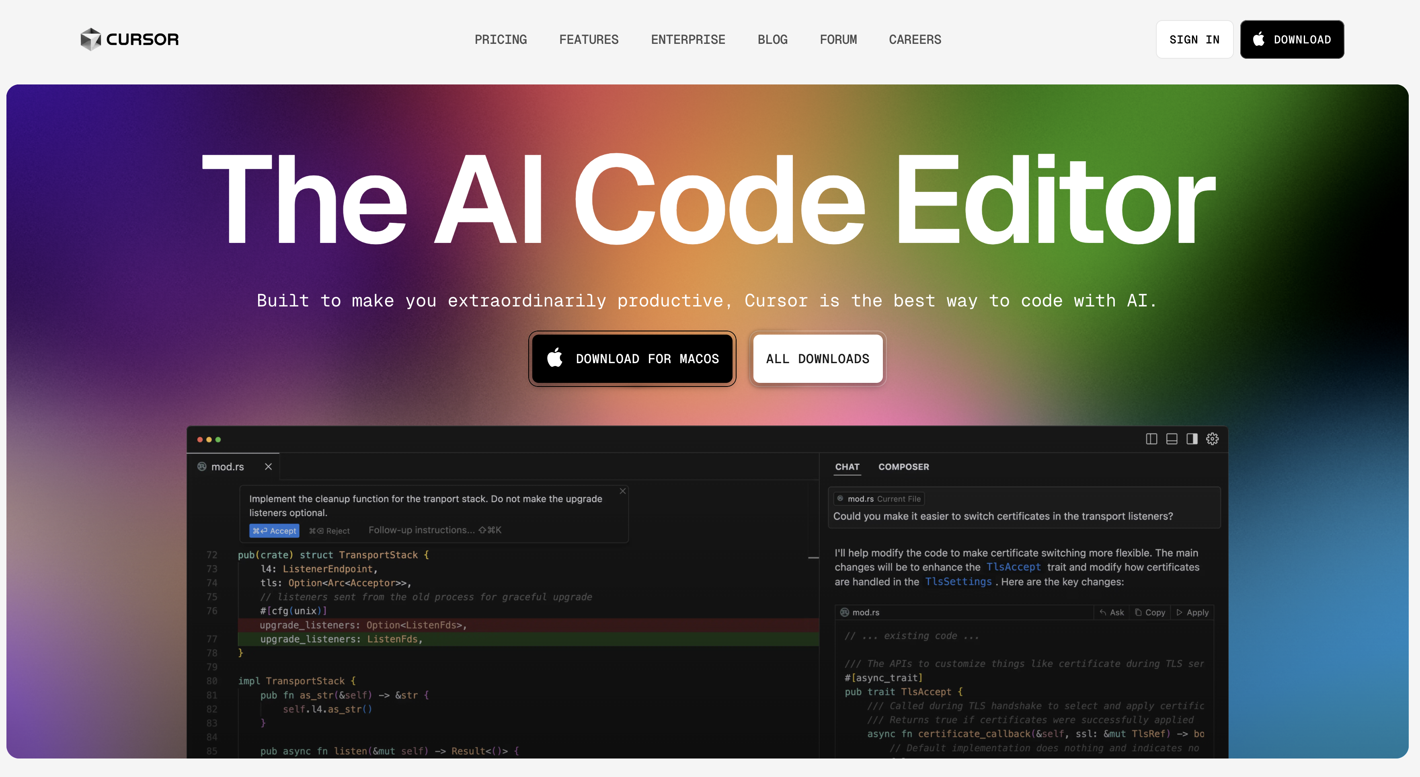This screenshot has height=777, width=1420.
Task: Click the removed line 'Option<ListenFds>'
Action: click(x=528, y=625)
